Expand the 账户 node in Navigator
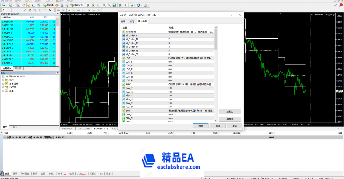Viewport: 344px width, 179px height. point(3,80)
